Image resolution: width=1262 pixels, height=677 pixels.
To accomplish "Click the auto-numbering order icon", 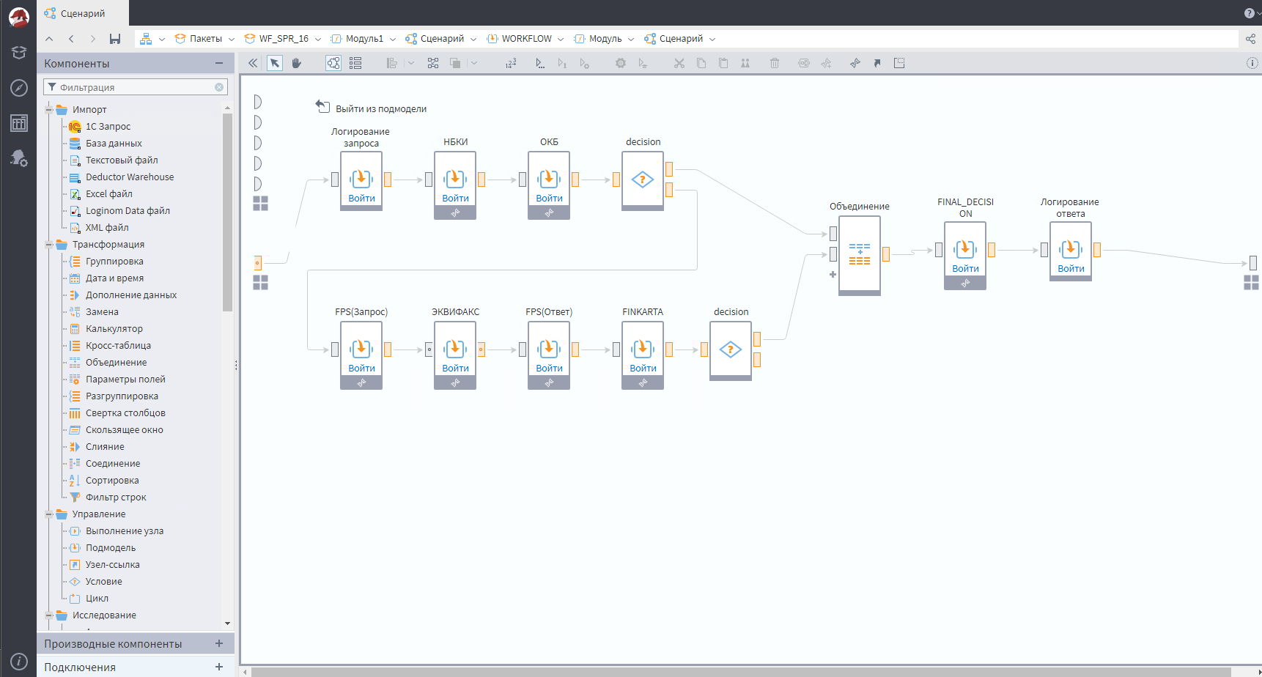I will click(x=511, y=63).
